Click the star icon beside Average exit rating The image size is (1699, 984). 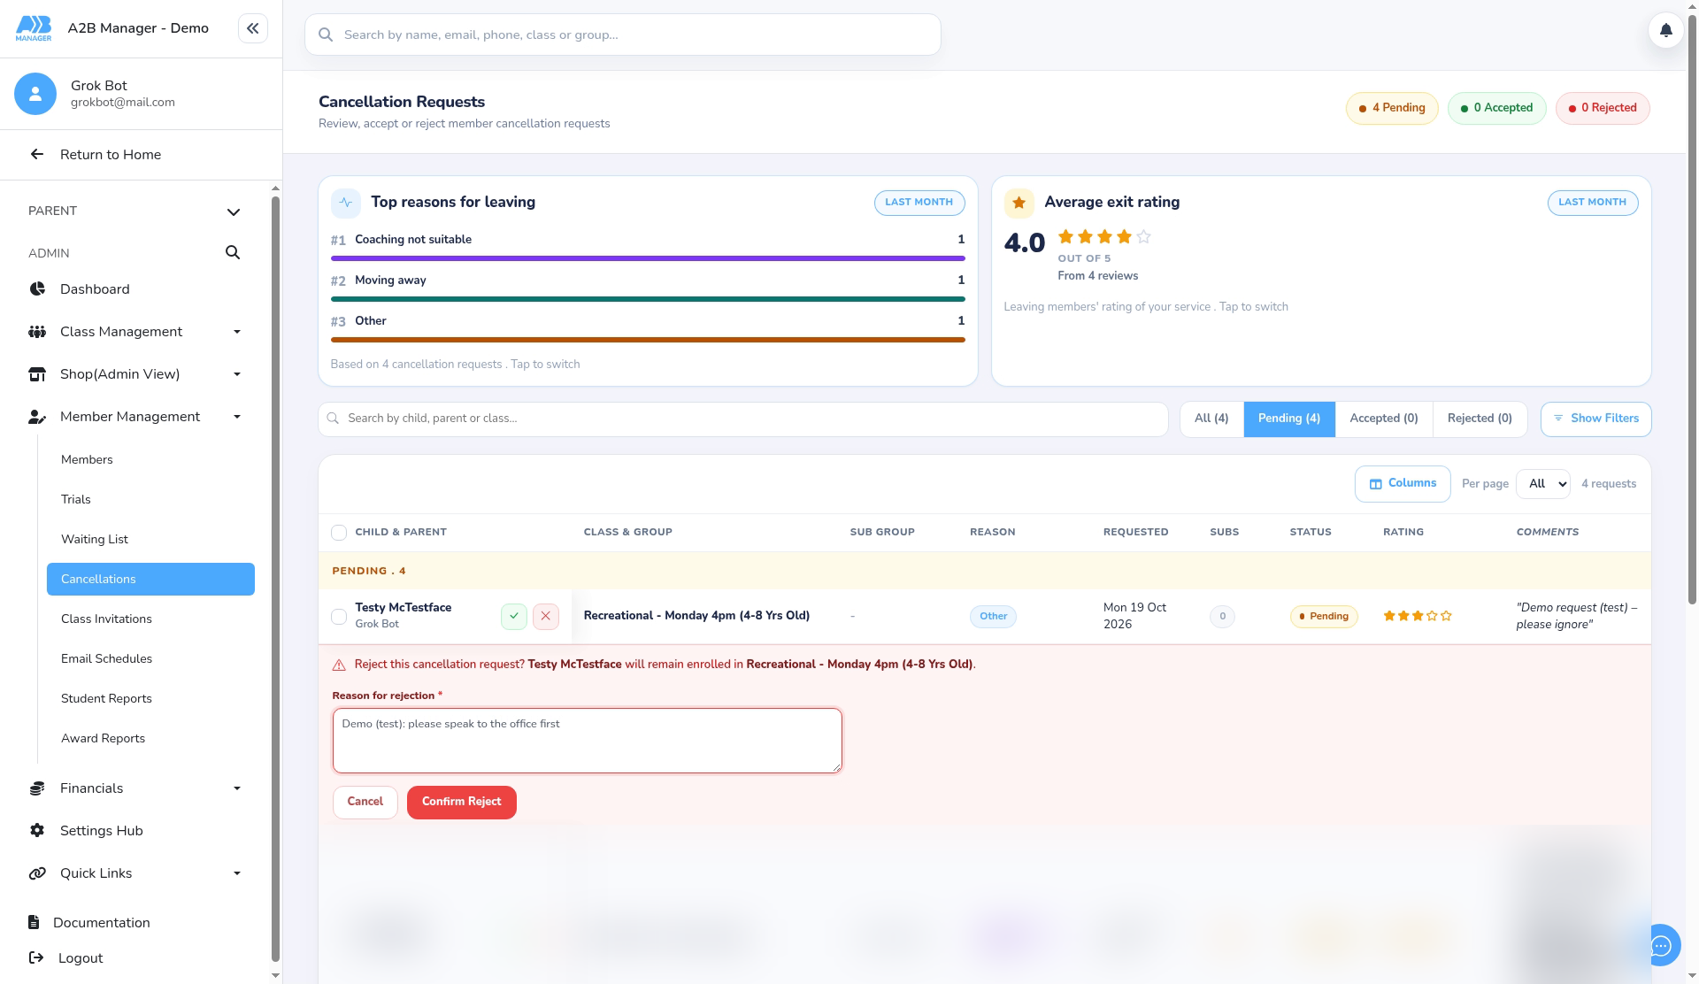point(1019,203)
